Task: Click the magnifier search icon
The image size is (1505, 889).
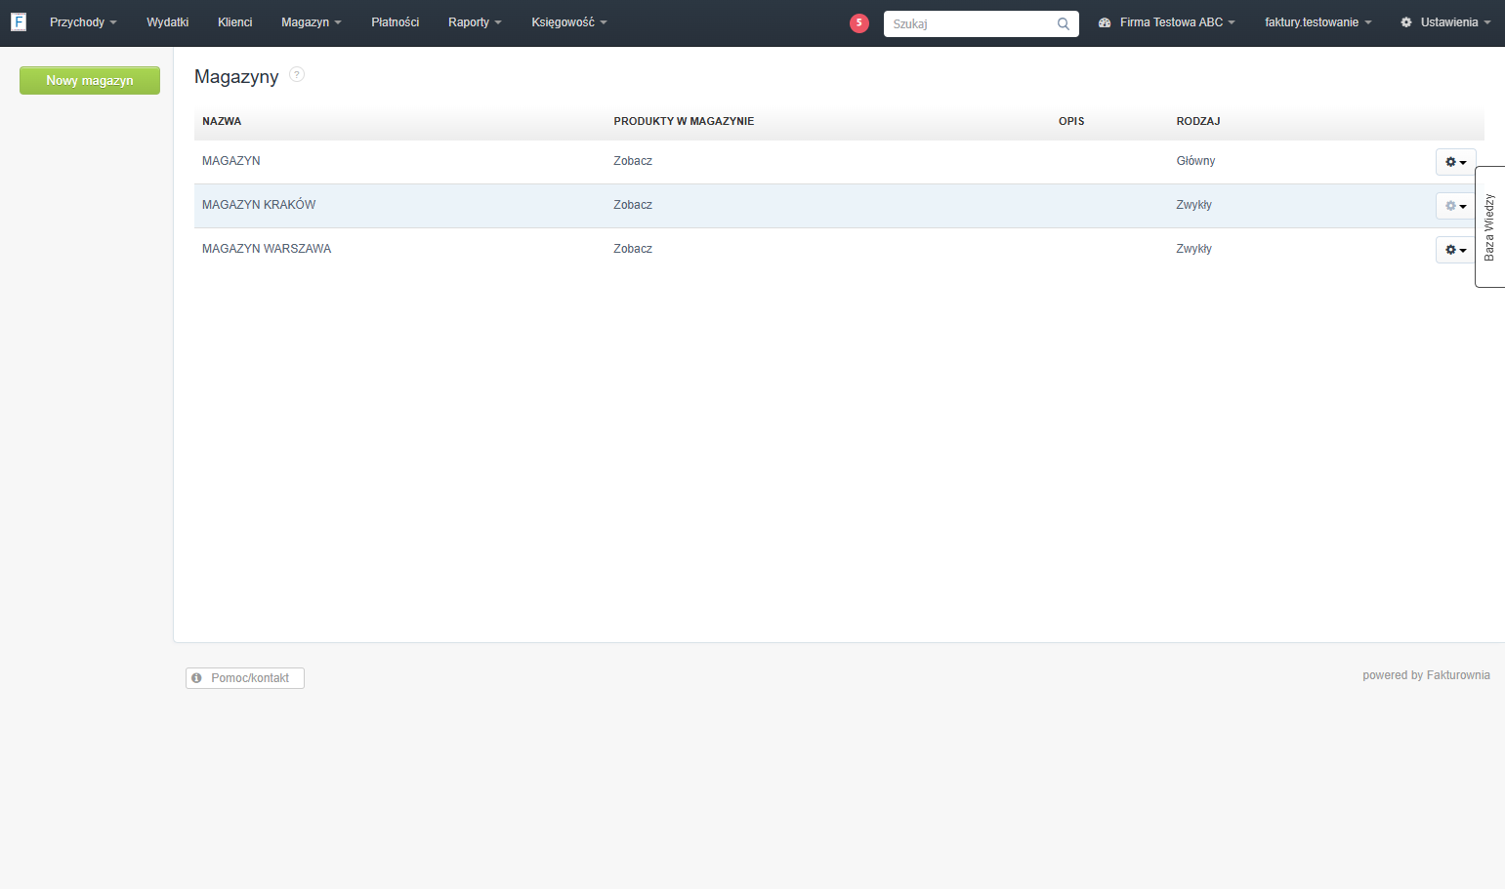Action: click(1064, 23)
